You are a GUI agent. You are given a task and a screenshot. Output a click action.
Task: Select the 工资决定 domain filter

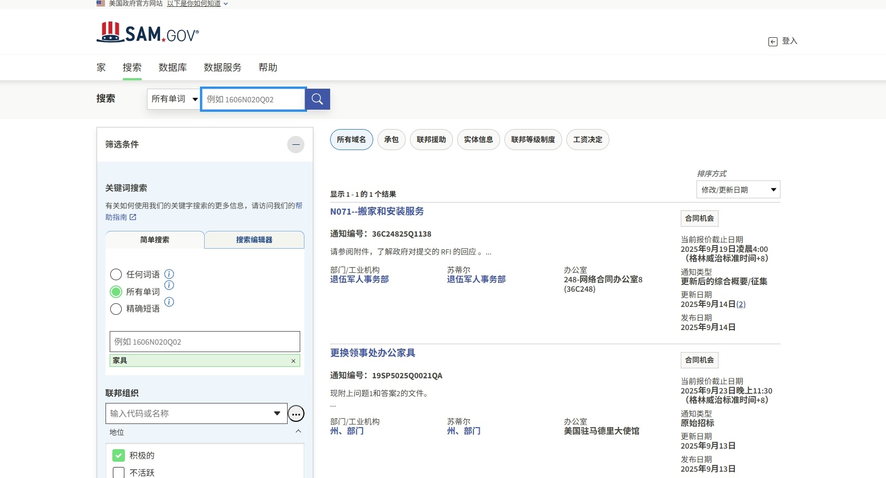[588, 140]
